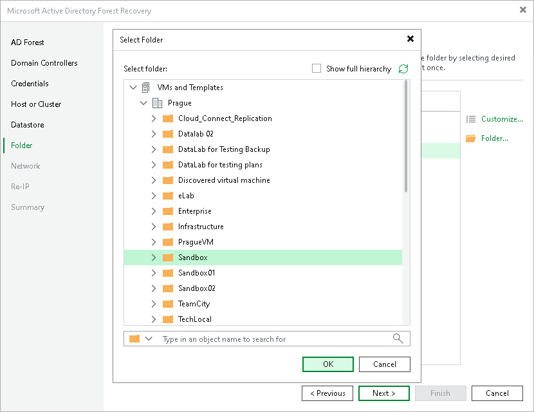Click the green refresh icon
This screenshot has height=412, width=534.
[403, 69]
